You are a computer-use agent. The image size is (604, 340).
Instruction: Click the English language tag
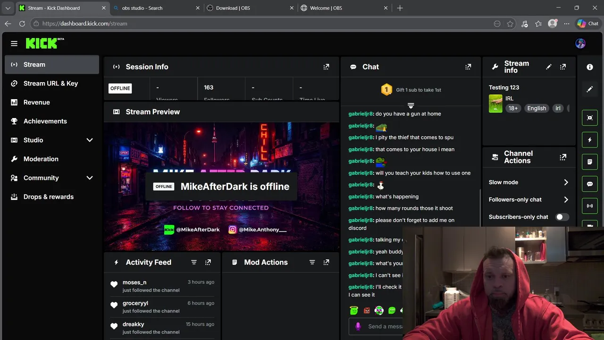pyautogui.click(x=537, y=108)
